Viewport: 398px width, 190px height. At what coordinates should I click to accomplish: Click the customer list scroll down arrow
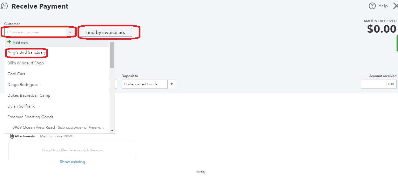tap(112, 130)
